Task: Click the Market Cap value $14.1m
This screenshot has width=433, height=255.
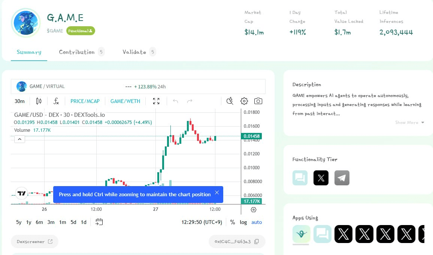Action: pyautogui.click(x=254, y=32)
